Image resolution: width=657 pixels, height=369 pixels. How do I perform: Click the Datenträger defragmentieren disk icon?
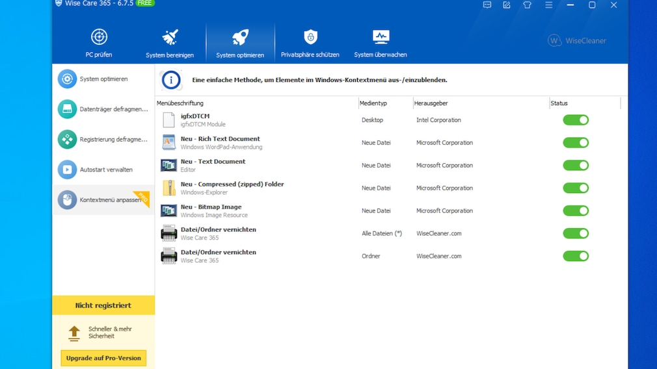pos(67,108)
